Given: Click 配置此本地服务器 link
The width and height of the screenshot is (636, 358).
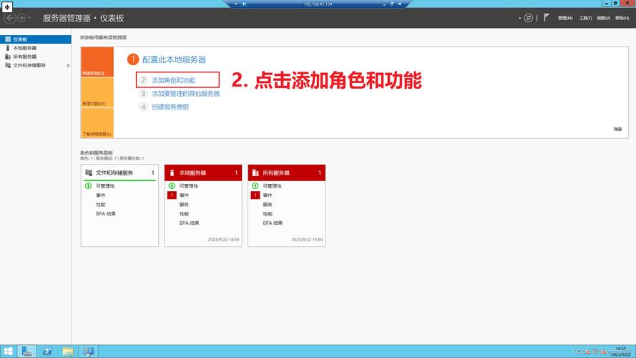Looking at the screenshot, I should pos(174,59).
